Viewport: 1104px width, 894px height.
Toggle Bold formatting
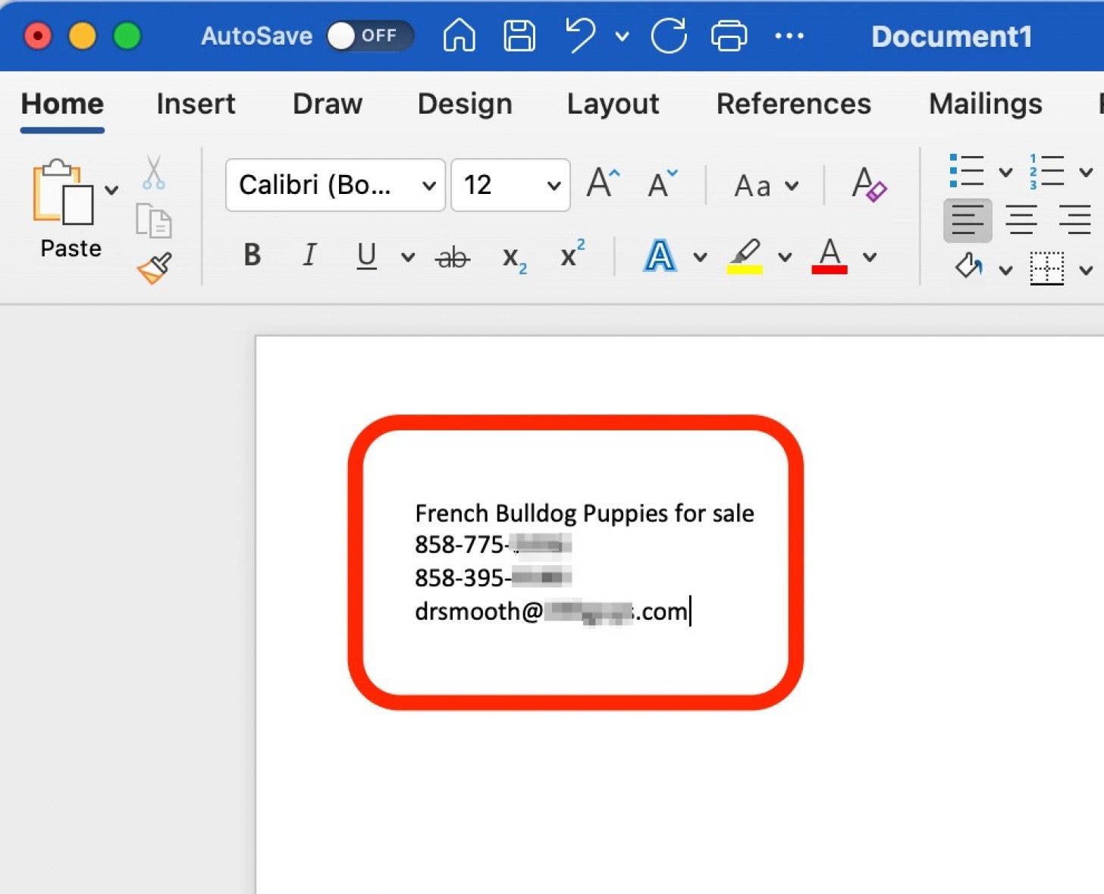click(x=252, y=256)
